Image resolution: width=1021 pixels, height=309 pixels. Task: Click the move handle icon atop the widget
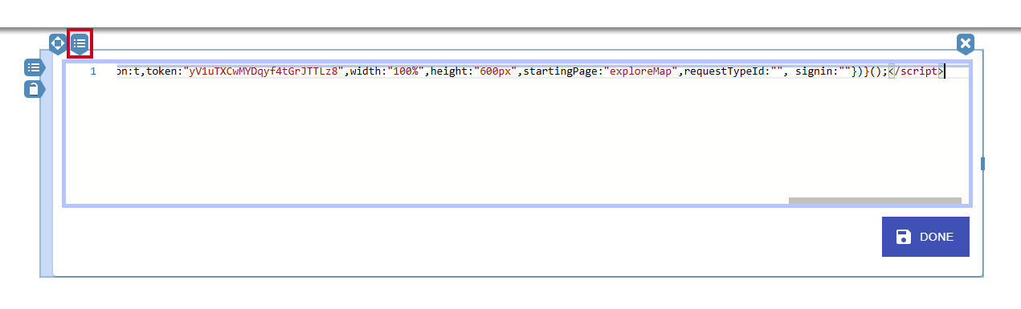pos(58,43)
